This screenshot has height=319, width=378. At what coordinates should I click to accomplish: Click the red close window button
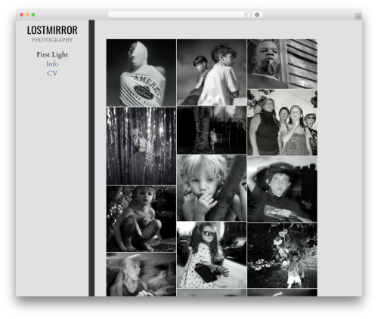click(22, 15)
